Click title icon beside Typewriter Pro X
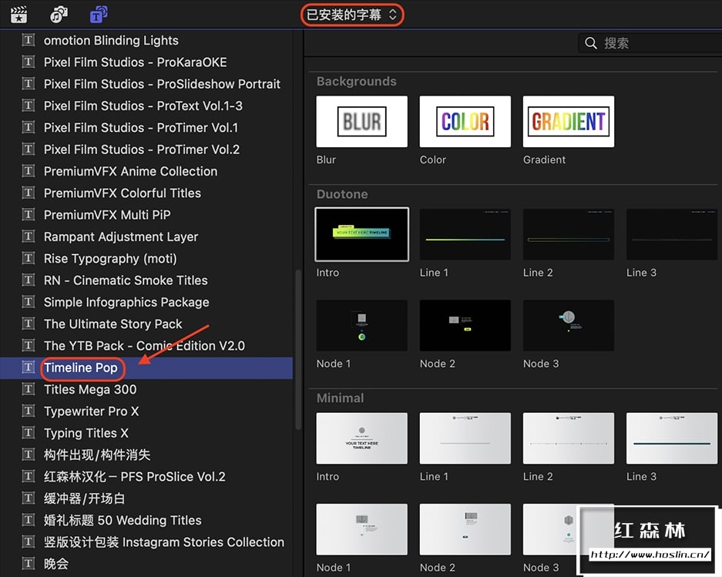The height and width of the screenshot is (577, 722). 28,411
